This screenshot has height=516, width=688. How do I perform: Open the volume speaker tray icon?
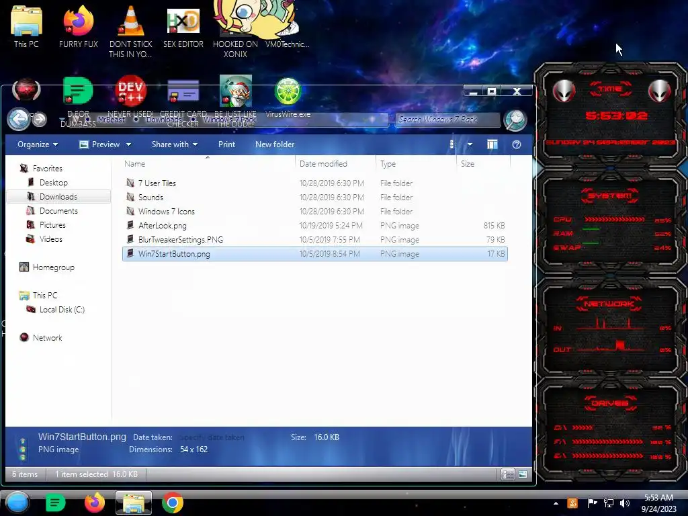(624, 503)
